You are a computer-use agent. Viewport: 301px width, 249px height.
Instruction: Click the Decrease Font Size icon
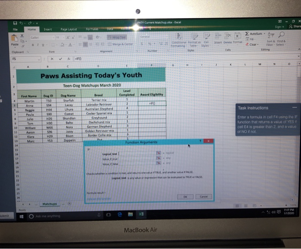tap(73, 37)
